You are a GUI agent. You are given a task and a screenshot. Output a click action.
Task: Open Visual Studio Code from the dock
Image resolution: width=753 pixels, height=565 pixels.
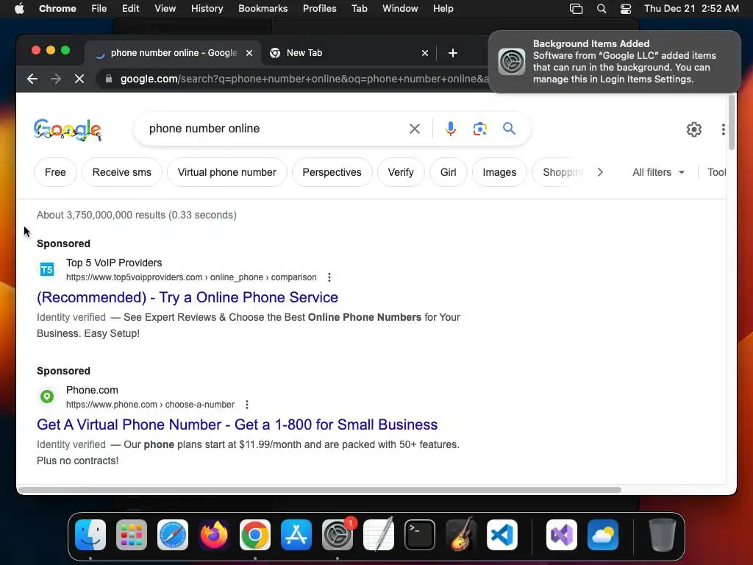(x=502, y=535)
